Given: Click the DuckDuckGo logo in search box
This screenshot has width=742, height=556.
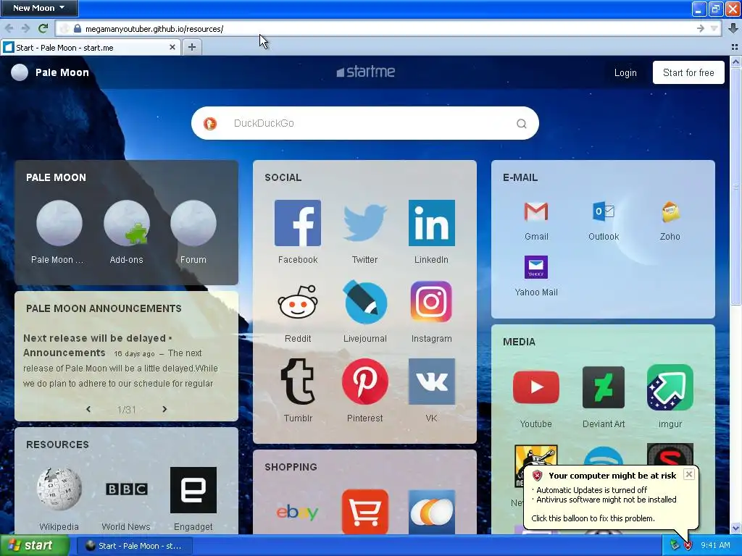Looking at the screenshot, I should (210, 123).
